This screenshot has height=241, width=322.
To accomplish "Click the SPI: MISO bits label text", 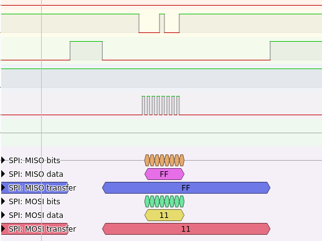I will [x=34, y=160].
